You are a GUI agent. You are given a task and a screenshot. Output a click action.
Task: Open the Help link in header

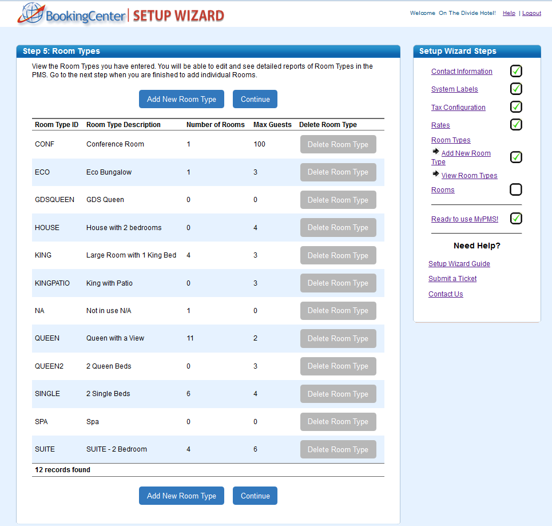[x=509, y=13]
